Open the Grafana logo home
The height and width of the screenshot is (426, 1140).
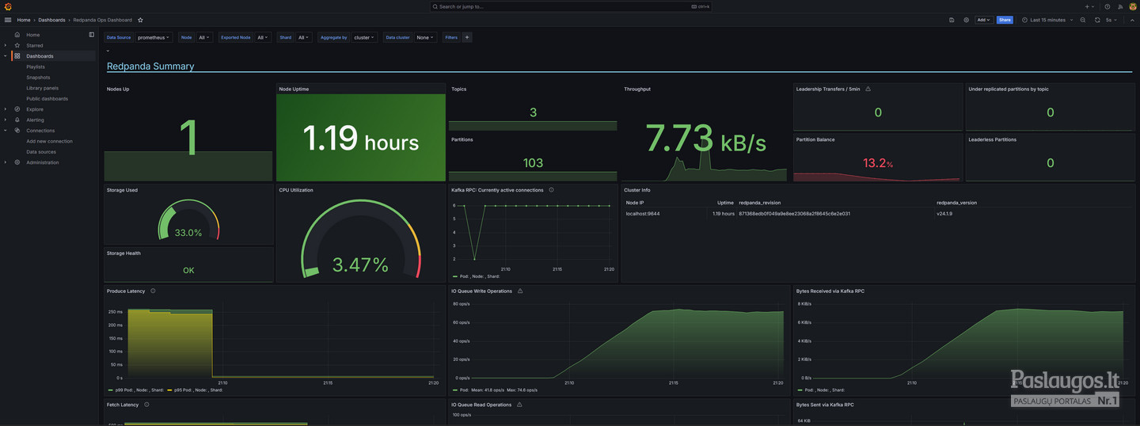pos(8,6)
